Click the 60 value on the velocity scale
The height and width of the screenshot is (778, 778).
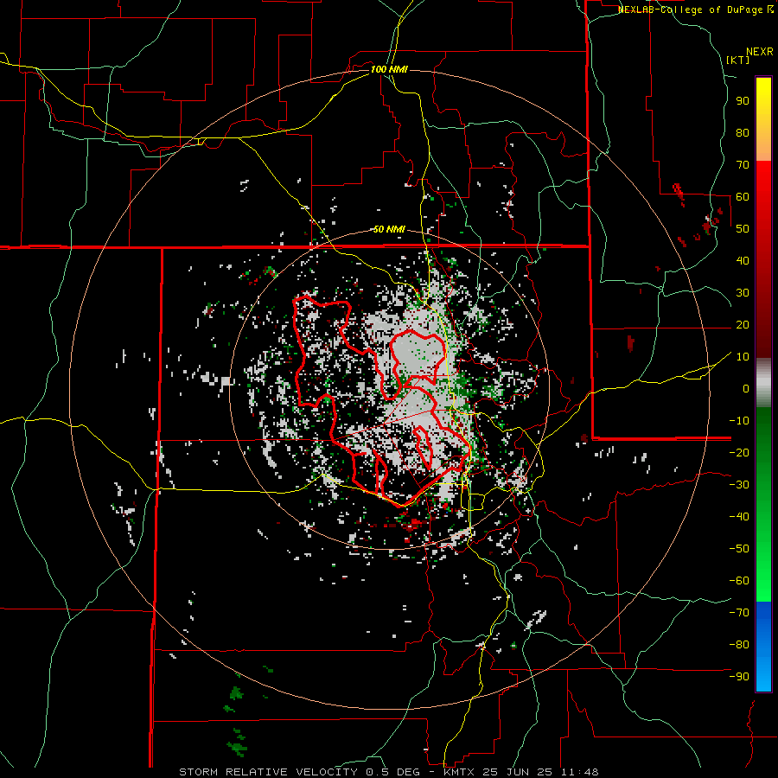(x=743, y=196)
